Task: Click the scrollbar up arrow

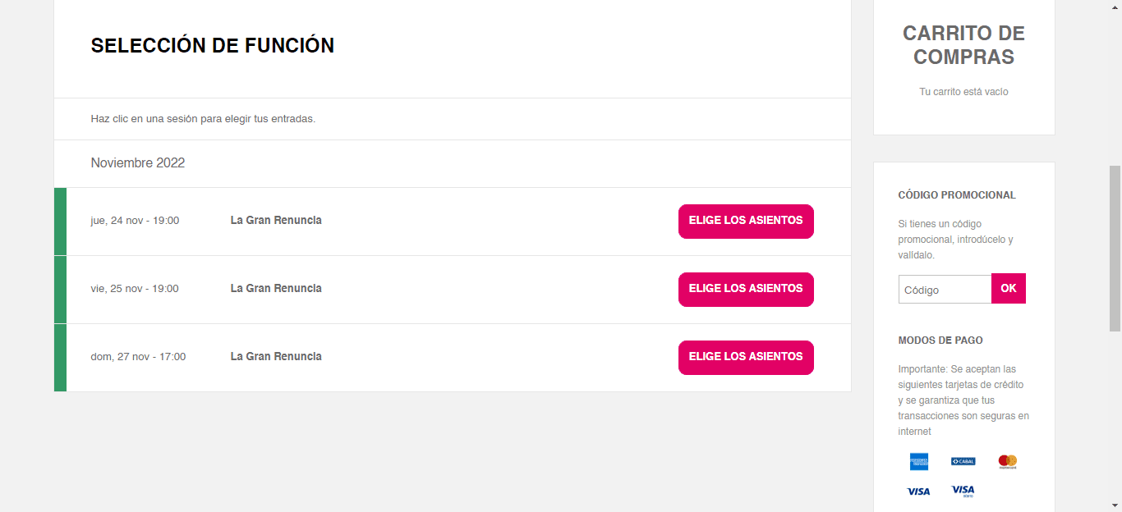Action: [x=1115, y=6]
